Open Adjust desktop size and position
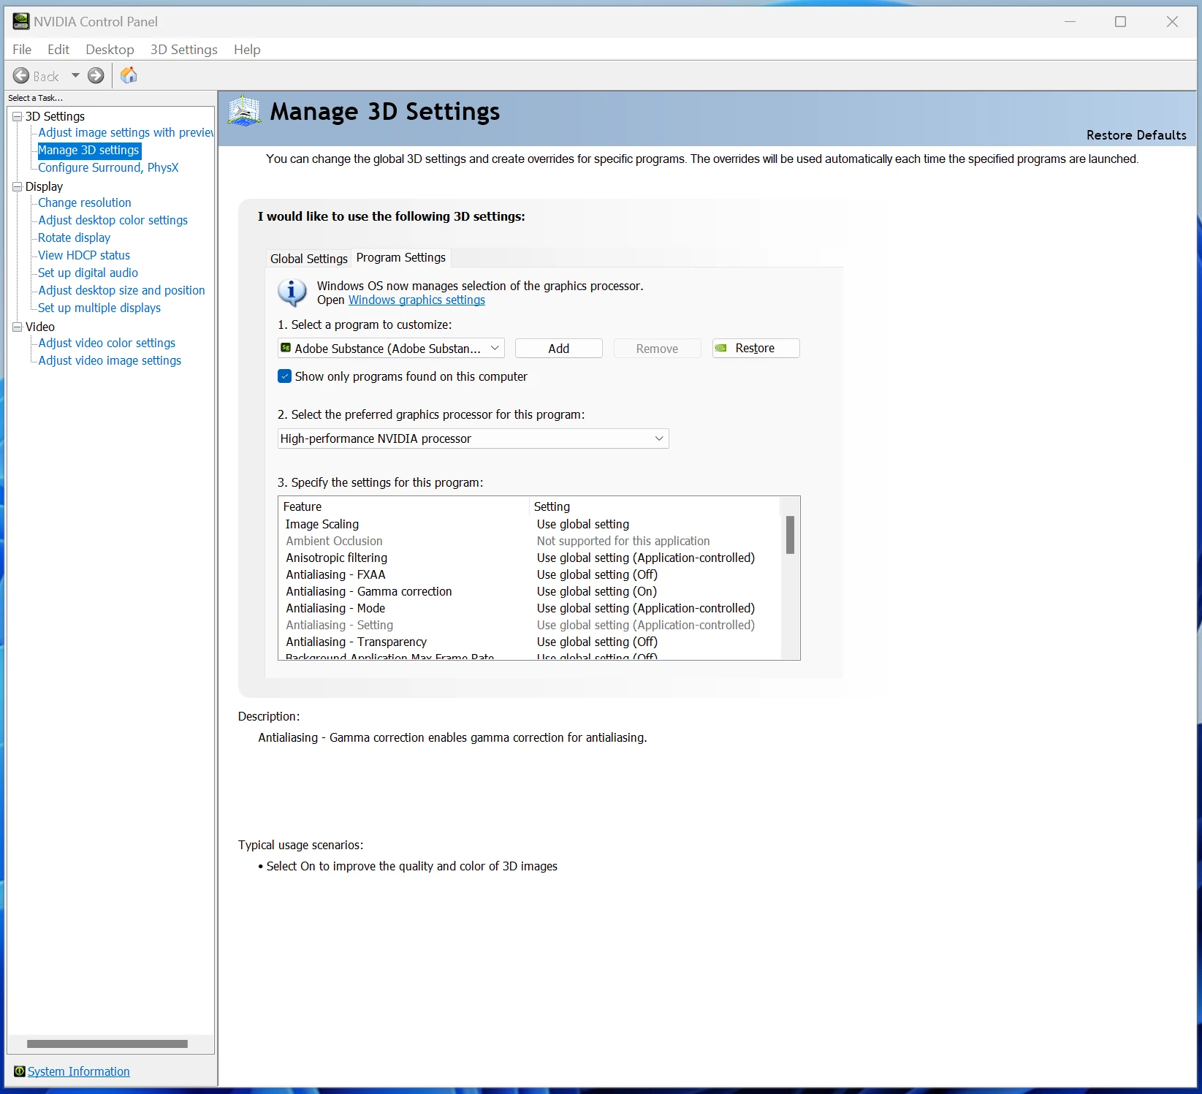Image resolution: width=1202 pixels, height=1094 pixels. (121, 290)
